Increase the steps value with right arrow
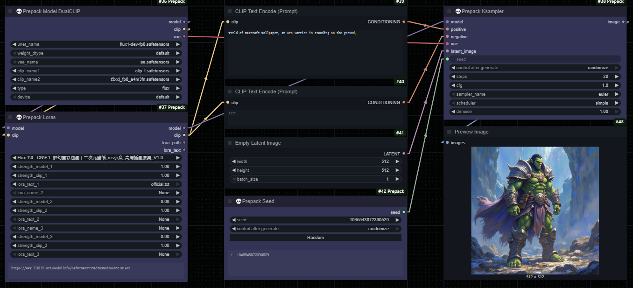633x288 pixels. (x=617, y=77)
